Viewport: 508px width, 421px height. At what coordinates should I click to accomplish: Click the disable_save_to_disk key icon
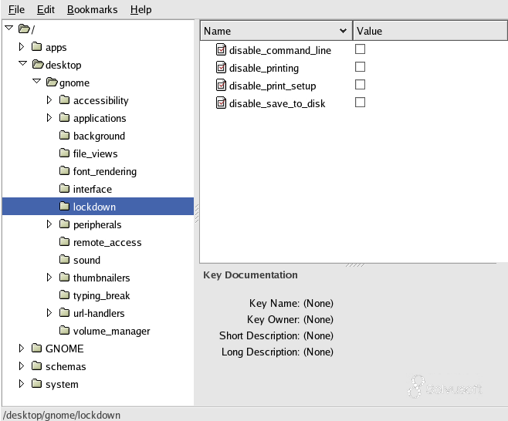point(221,103)
